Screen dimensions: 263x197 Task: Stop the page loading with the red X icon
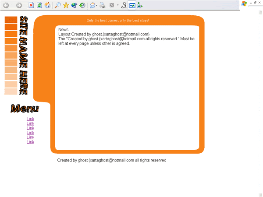31,5
